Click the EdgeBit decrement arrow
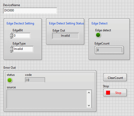This screenshot has height=116, width=134. point(11,37)
